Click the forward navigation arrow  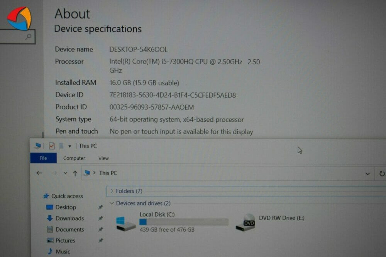(x=54, y=173)
